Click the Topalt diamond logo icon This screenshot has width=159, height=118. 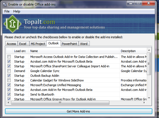tap(12, 24)
